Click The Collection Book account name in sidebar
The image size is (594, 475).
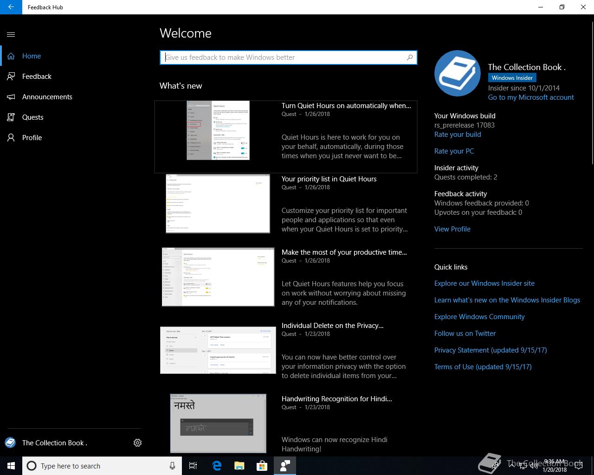[55, 443]
